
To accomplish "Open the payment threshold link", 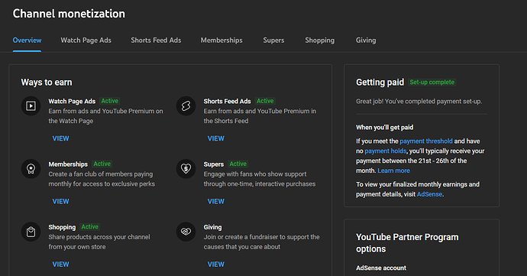I will (426, 141).
